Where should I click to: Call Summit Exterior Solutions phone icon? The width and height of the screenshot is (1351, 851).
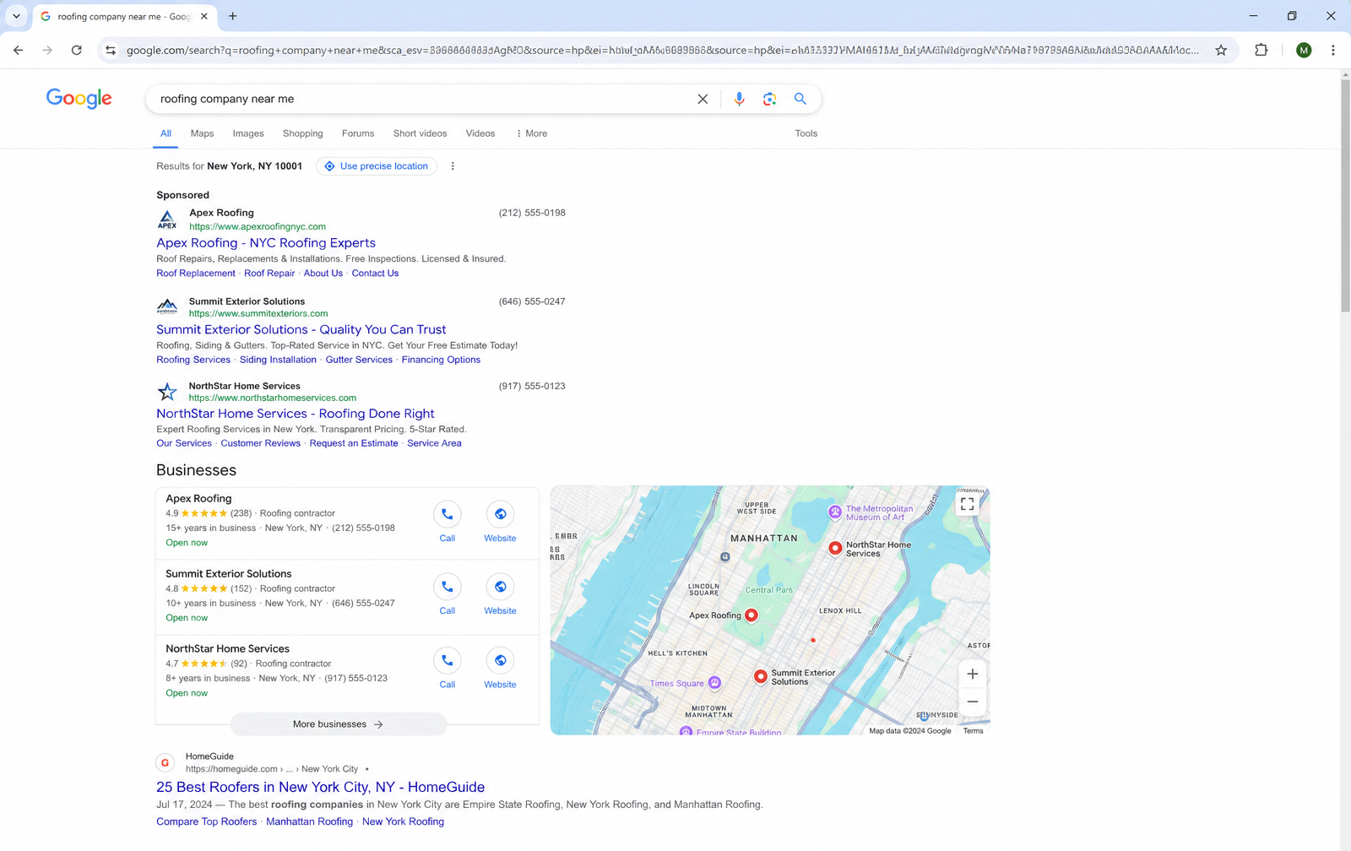(448, 587)
